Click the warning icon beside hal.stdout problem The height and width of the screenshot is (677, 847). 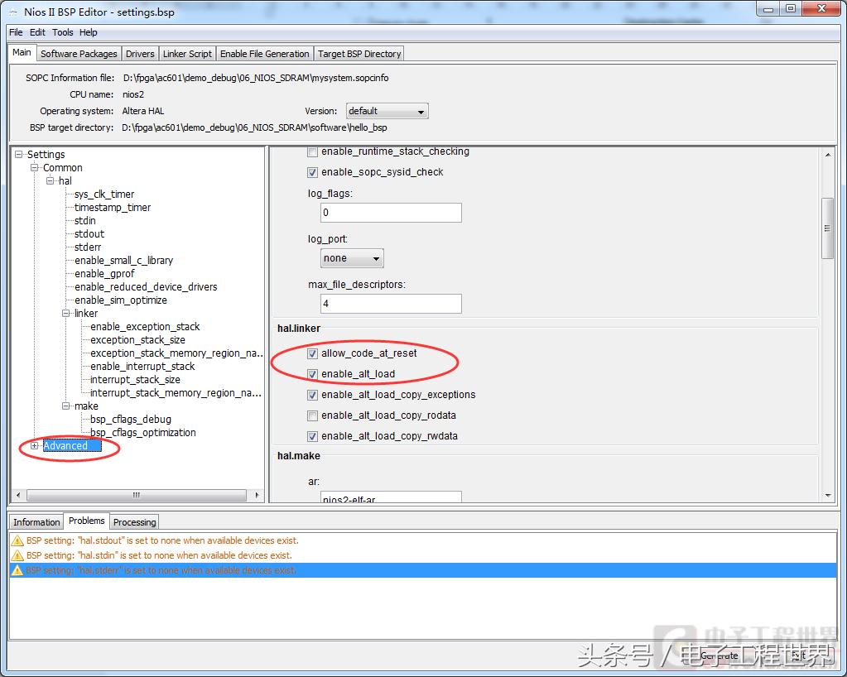click(17, 540)
